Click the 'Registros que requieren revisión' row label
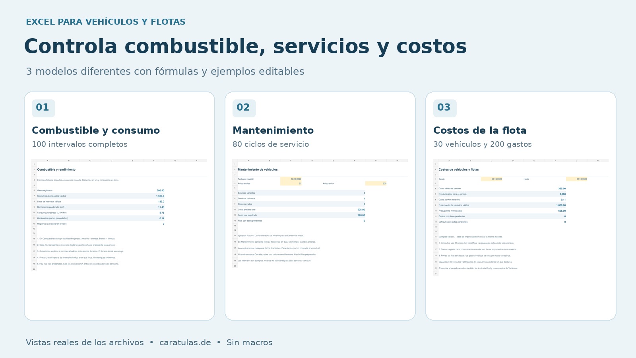The image size is (636, 358). pos(52,224)
